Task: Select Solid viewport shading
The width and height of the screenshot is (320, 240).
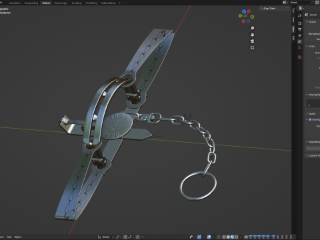Action: click(x=228, y=237)
